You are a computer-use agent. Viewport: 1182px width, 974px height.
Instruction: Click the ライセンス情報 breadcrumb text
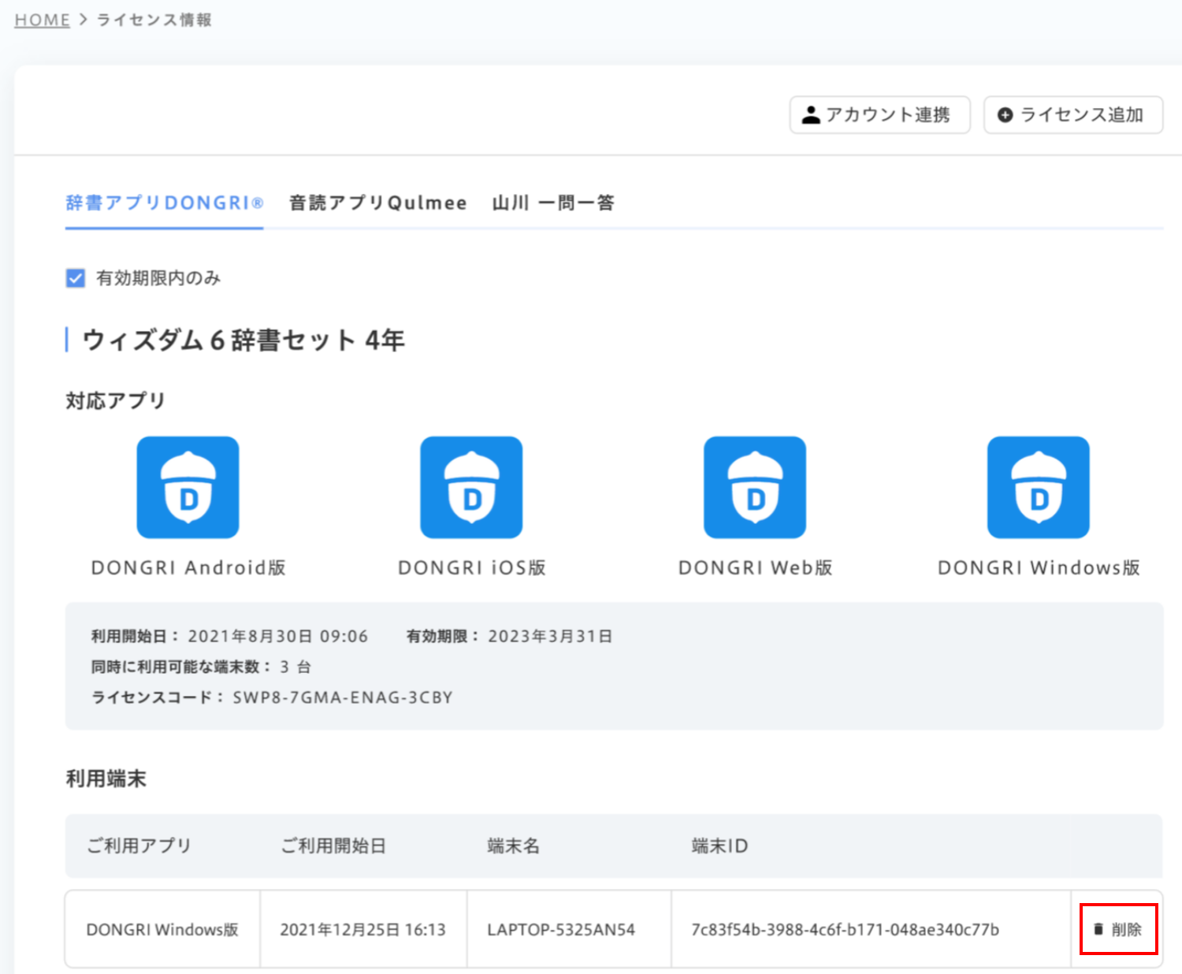pos(154,20)
